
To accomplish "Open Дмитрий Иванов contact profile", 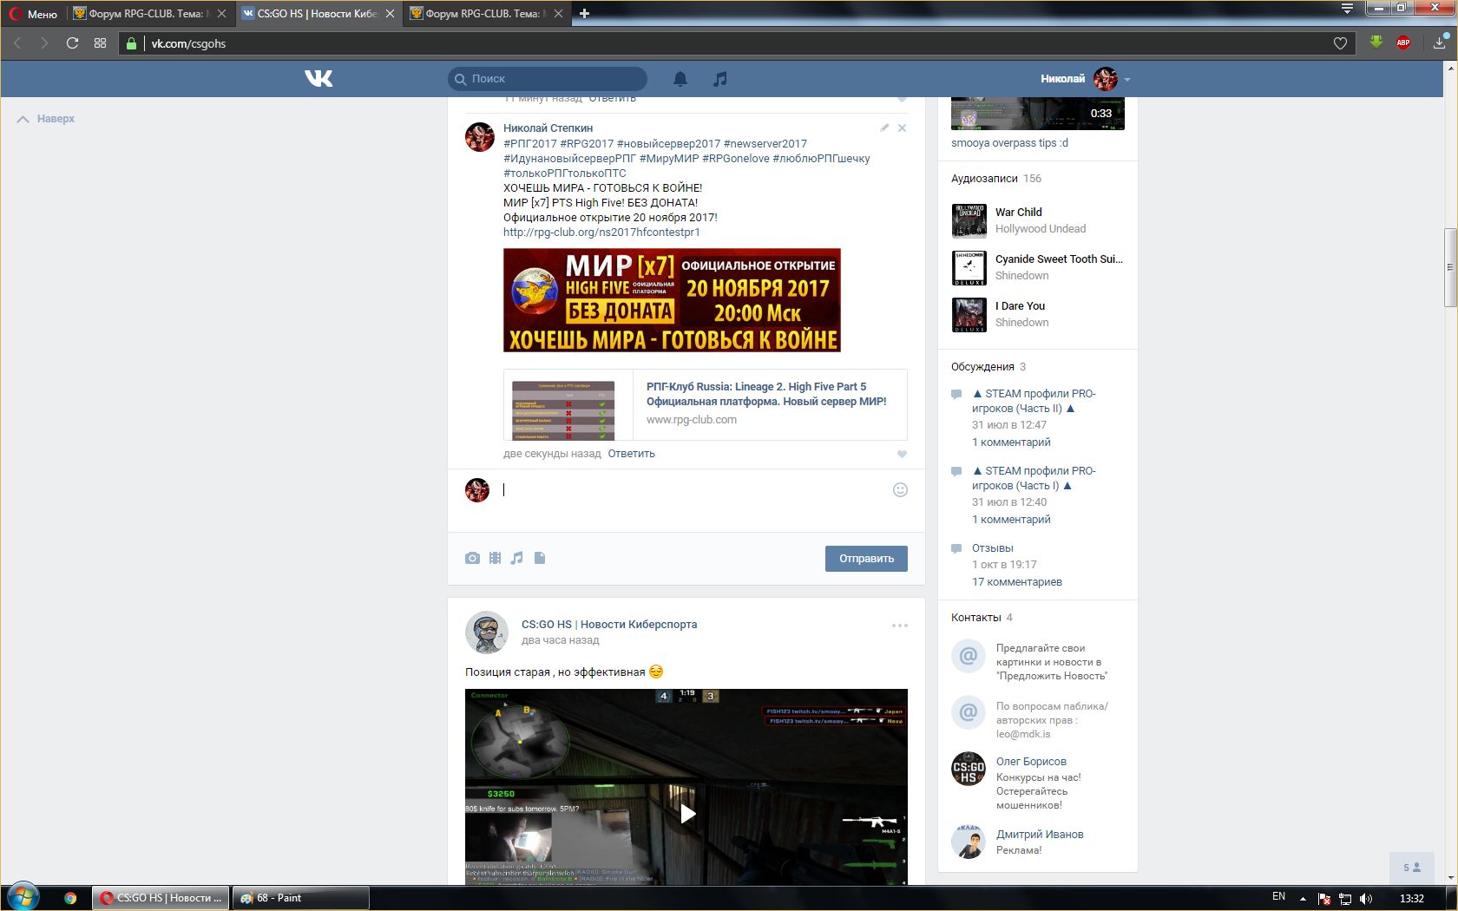I will 1040,835.
